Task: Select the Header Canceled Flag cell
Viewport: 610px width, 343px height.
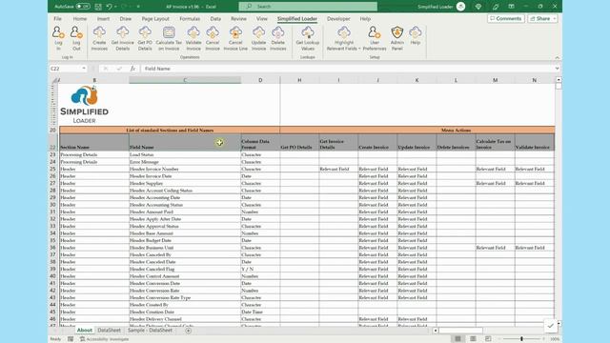Action: click(x=185, y=269)
